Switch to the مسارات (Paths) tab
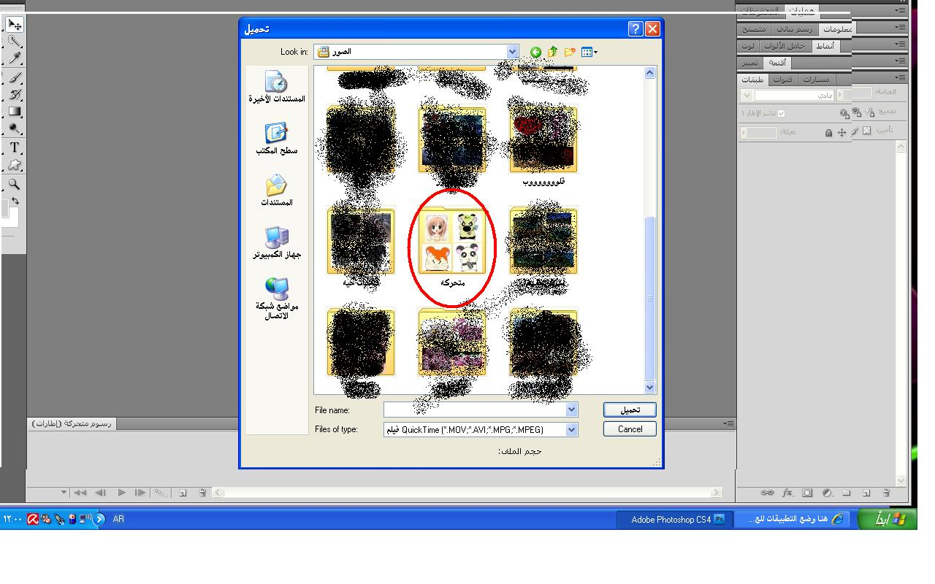 816,80
